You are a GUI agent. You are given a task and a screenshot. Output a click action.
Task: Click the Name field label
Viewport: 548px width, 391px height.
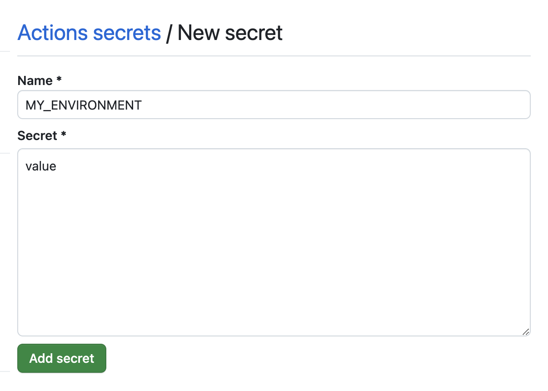click(35, 81)
